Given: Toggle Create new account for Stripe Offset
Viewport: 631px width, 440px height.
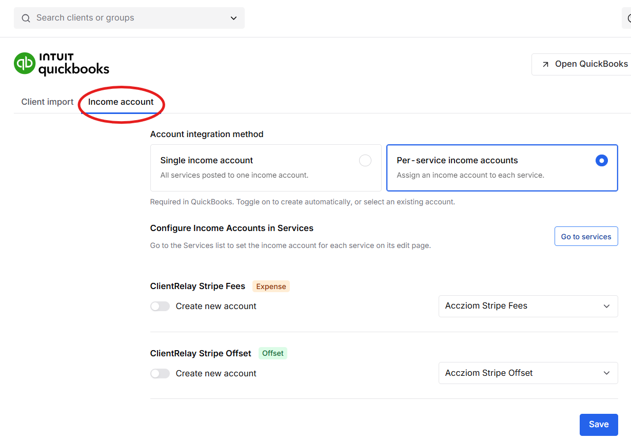Looking at the screenshot, I should tap(160, 373).
